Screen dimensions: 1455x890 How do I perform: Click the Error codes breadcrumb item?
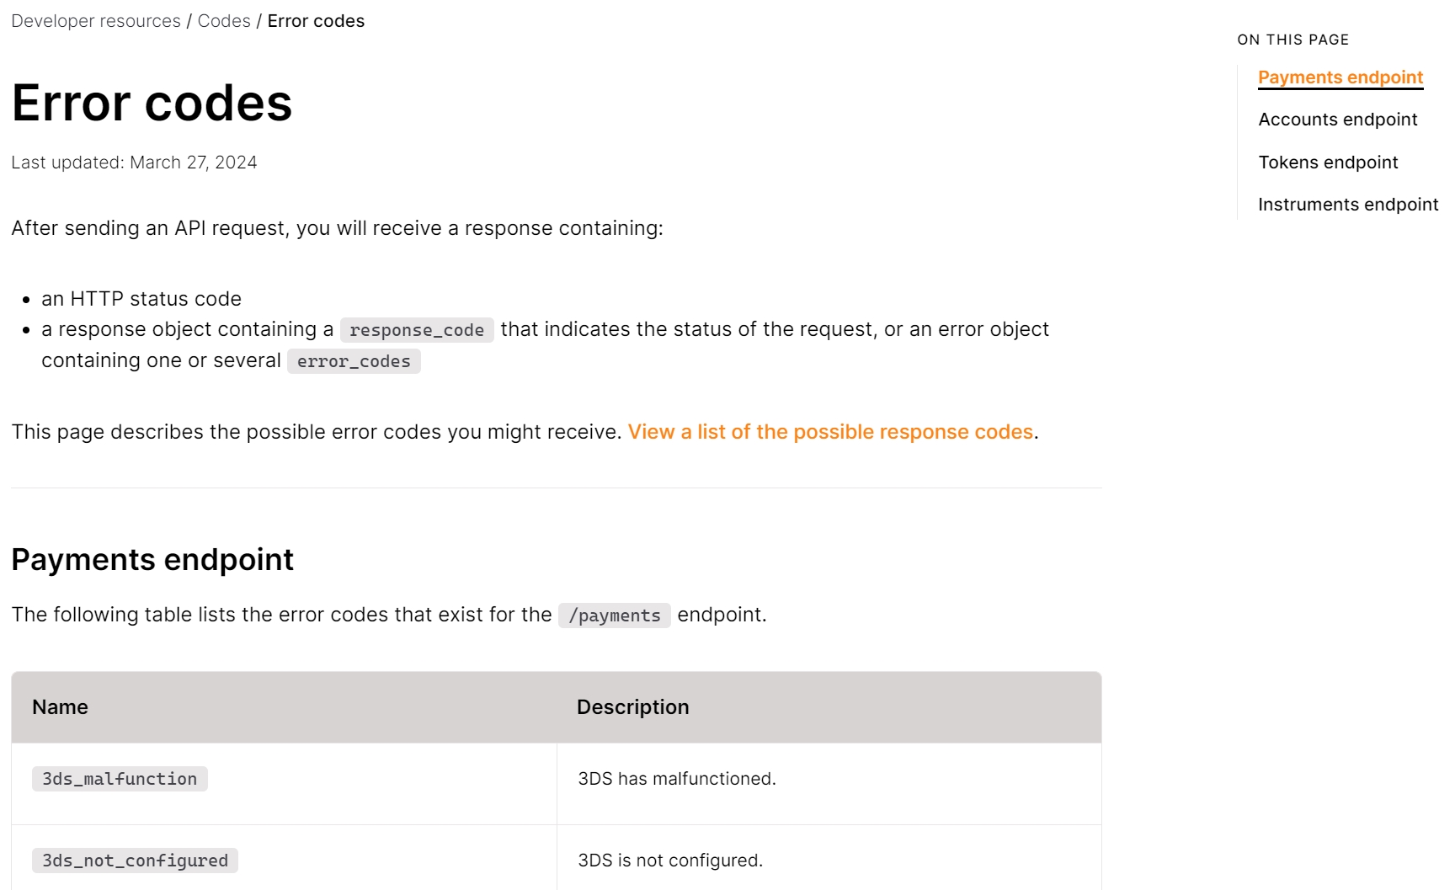coord(316,21)
